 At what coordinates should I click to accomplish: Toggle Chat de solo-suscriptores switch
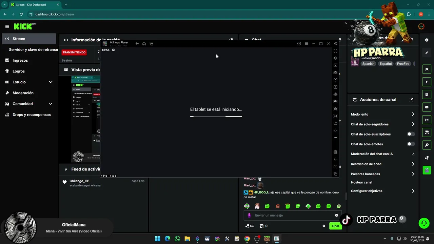[x=411, y=134]
